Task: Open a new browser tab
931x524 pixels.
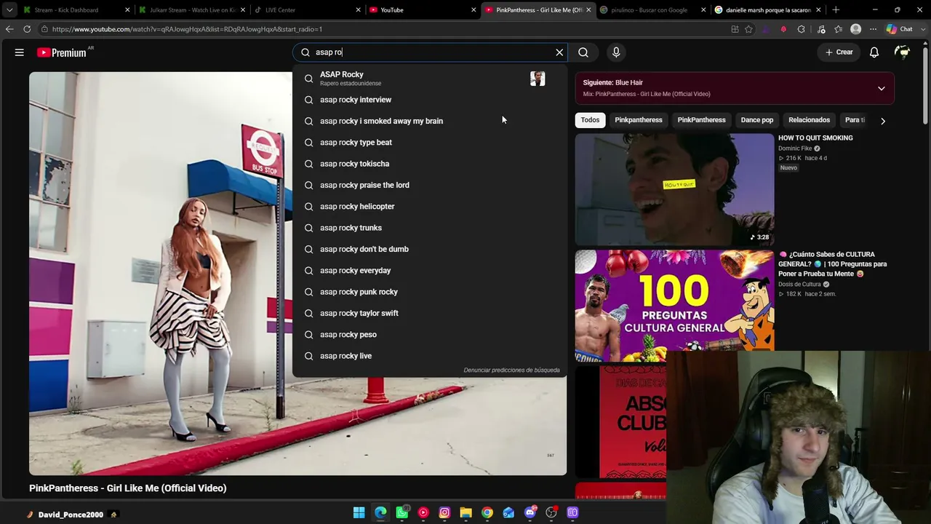Action: [836, 10]
